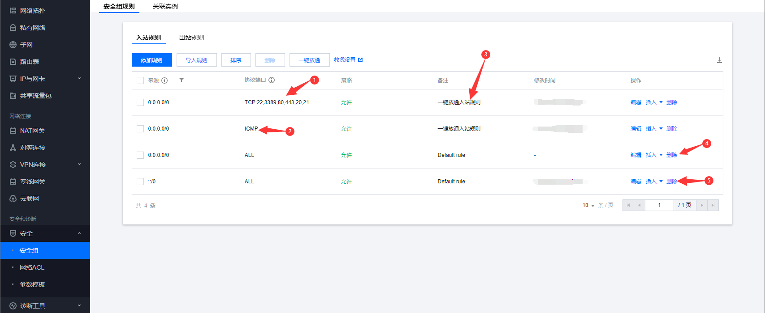This screenshot has height=313, width=765.
Task: Click the 云联网 icon
Action: [x=13, y=199]
